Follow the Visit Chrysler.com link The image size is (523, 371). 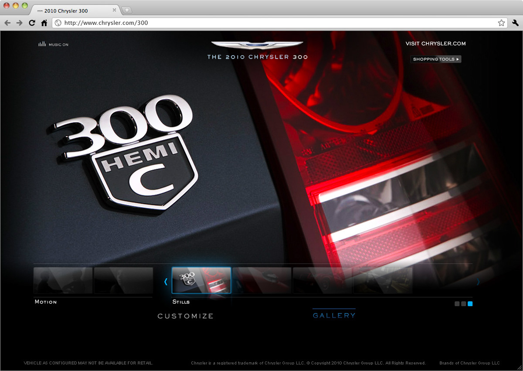pyautogui.click(x=435, y=44)
